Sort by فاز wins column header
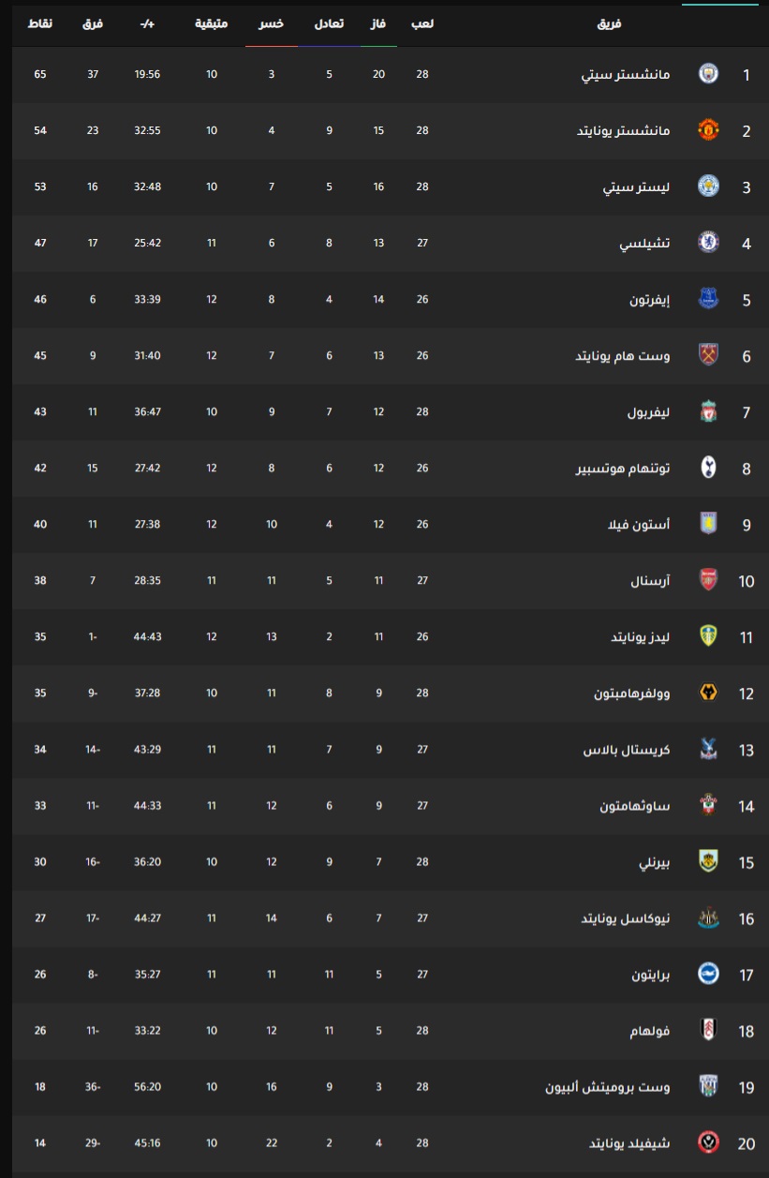This screenshot has height=1178, width=769. [380, 22]
